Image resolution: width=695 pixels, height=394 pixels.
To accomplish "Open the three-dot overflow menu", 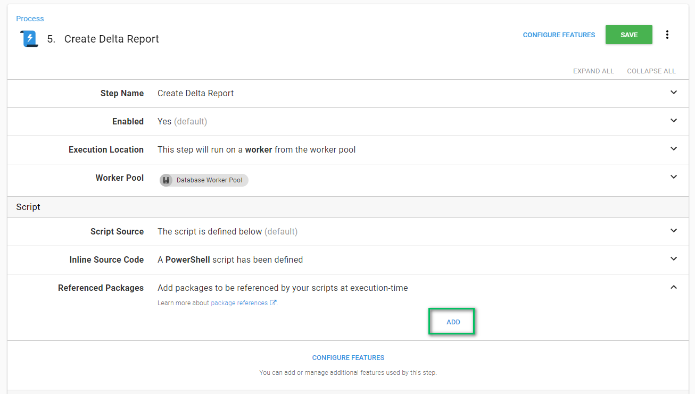I will pos(667,35).
